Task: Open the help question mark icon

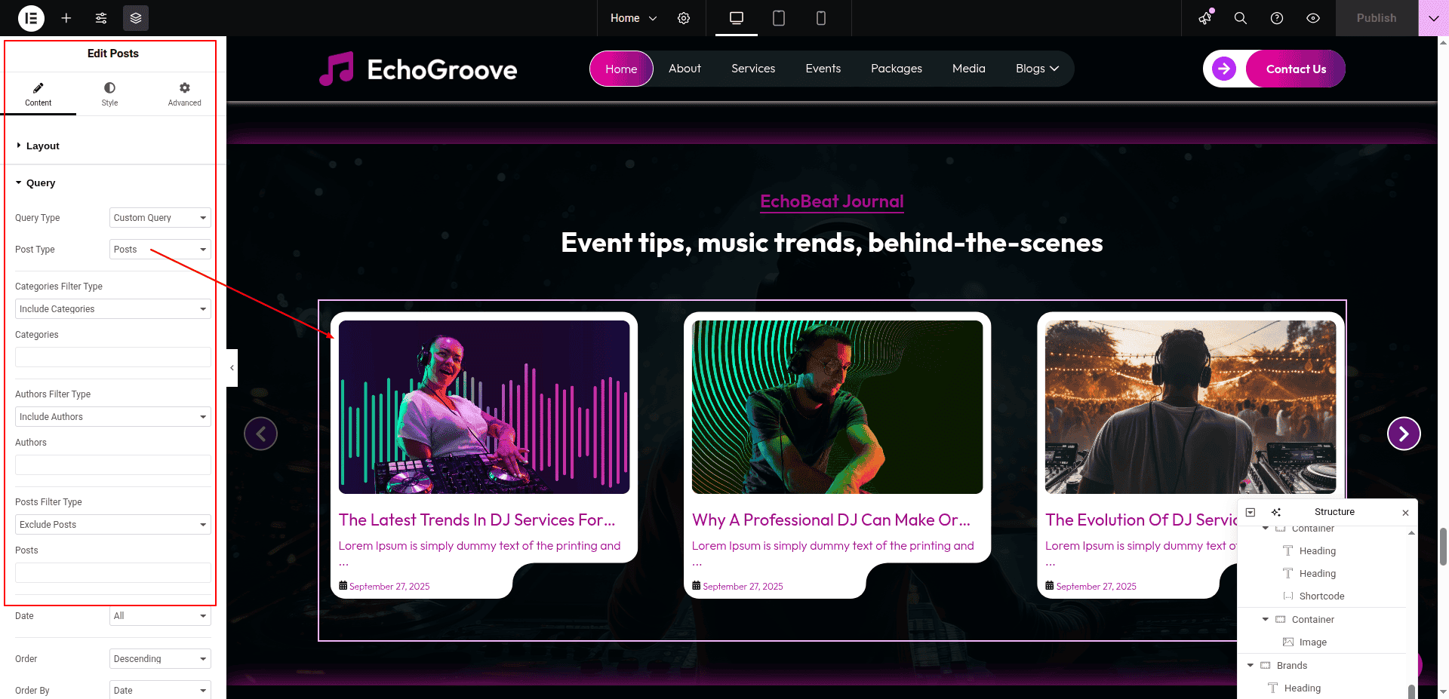Action: [x=1277, y=18]
